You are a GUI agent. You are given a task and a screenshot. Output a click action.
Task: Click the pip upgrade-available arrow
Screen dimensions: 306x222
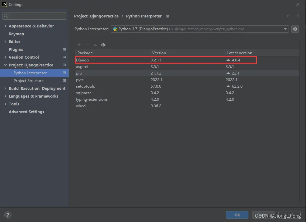pyautogui.click(x=228, y=73)
